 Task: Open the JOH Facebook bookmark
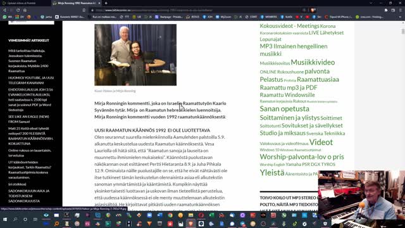point(208,17)
